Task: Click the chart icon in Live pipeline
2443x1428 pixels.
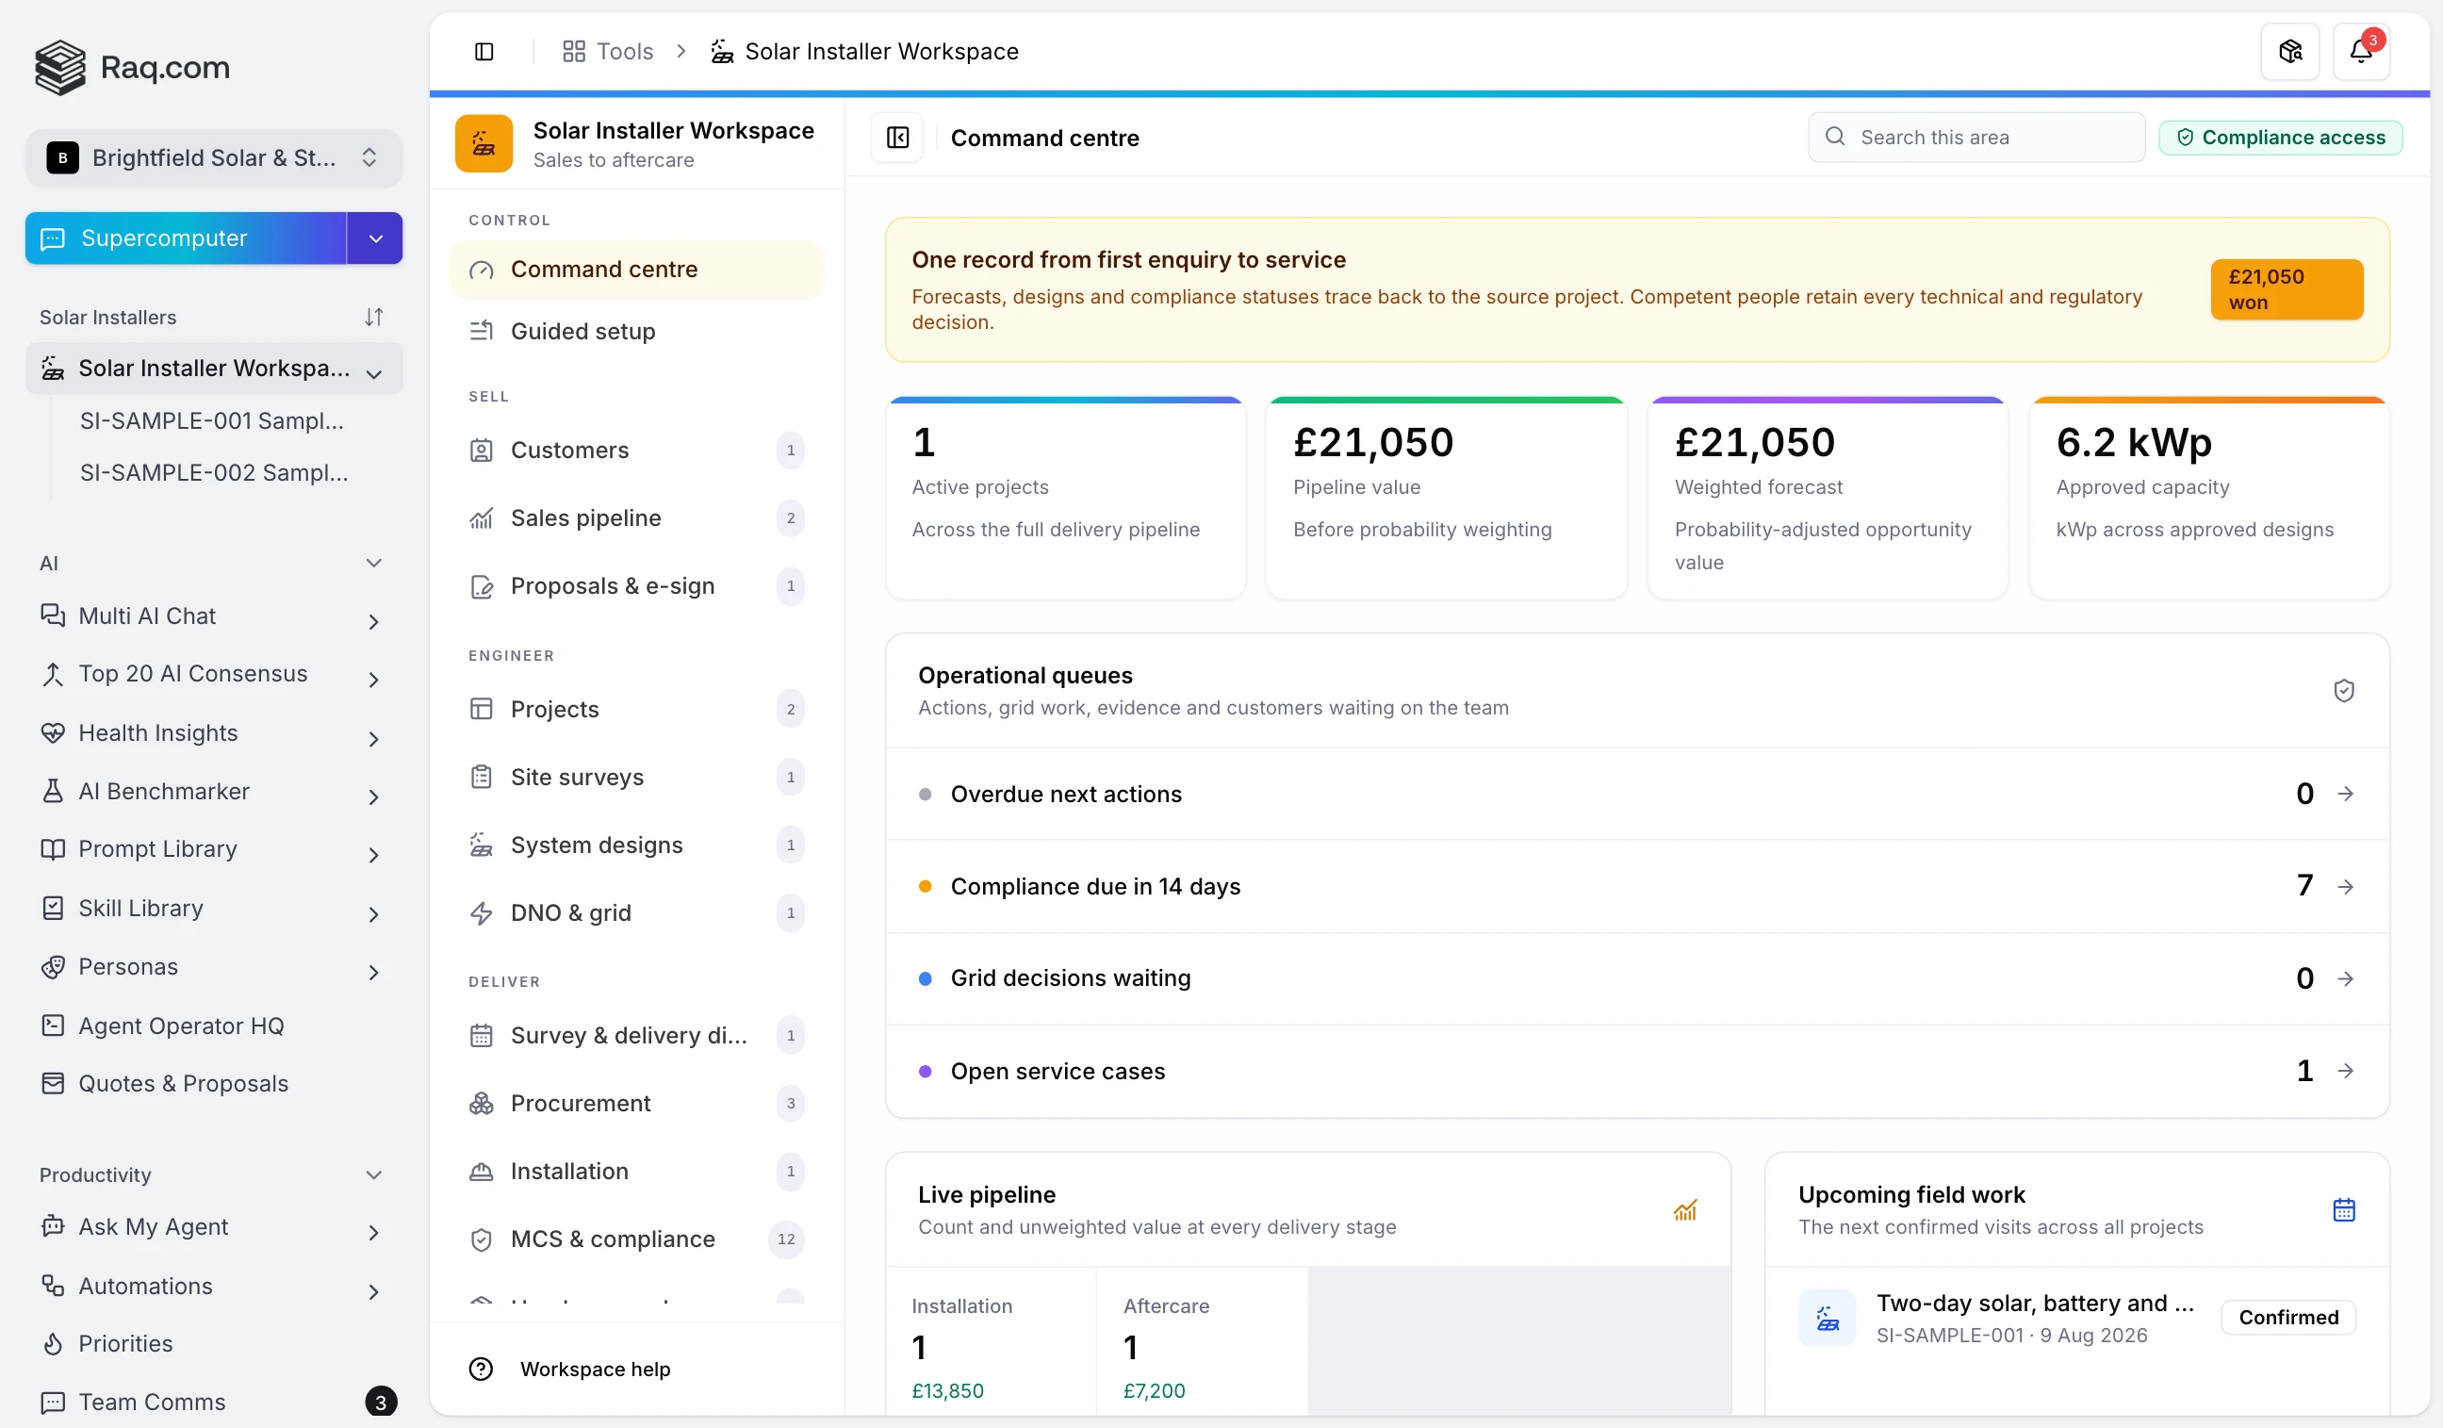Action: click(x=1684, y=1210)
